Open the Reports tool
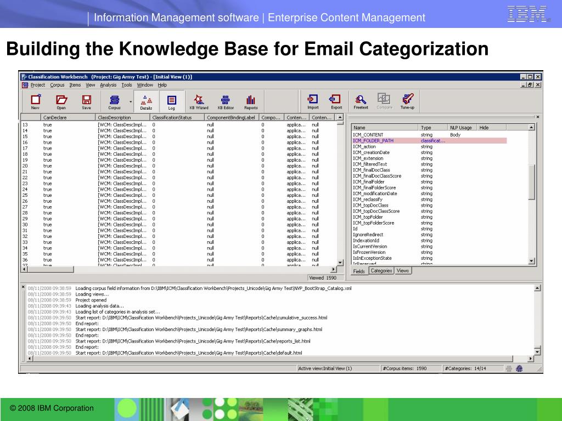Screen dimensions: 562x421 click(x=251, y=101)
